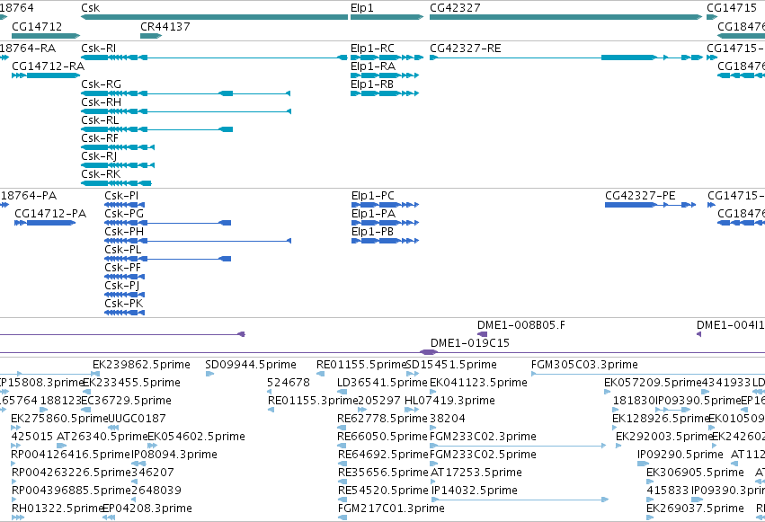Select the RH01322.5prime EST label
Screen dimensions: 765x522
tap(57, 509)
